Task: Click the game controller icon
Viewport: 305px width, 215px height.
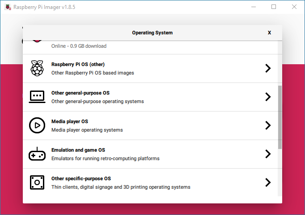Action: click(x=37, y=154)
